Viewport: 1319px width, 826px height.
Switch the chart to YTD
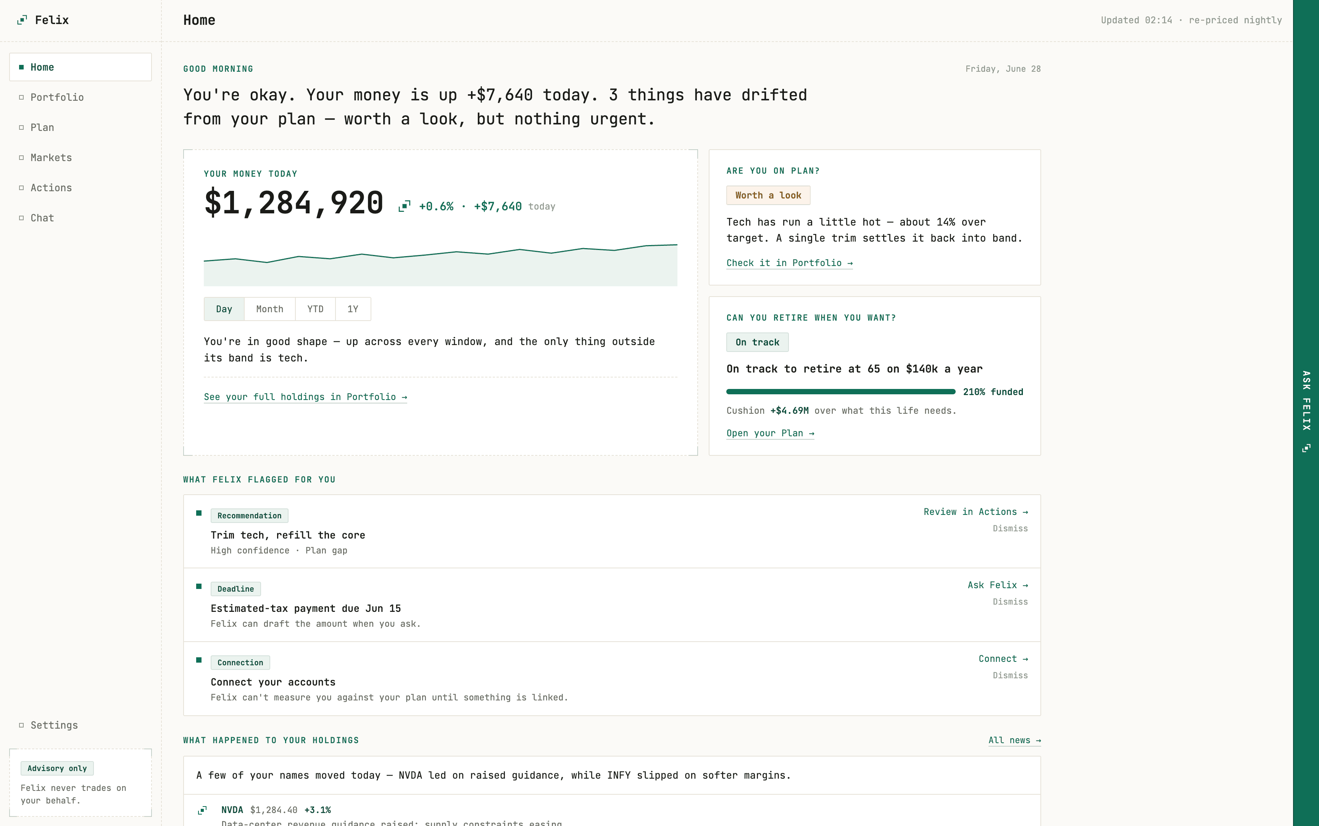pyautogui.click(x=315, y=309)
